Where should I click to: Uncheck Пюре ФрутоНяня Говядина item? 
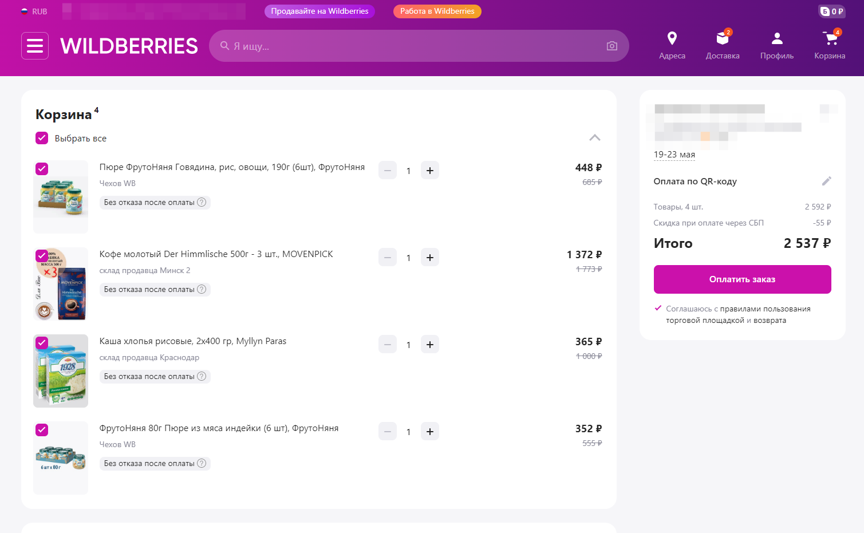click(x=42, y=169)
